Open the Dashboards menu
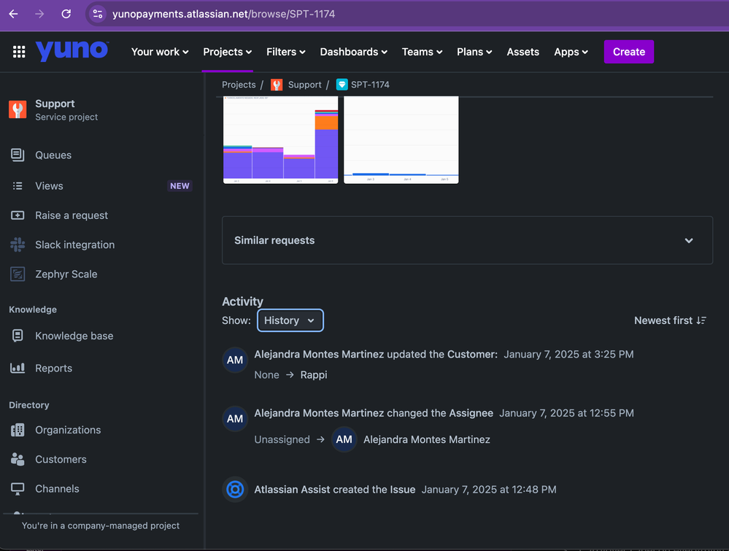729x551 pixels. (353, 52)
